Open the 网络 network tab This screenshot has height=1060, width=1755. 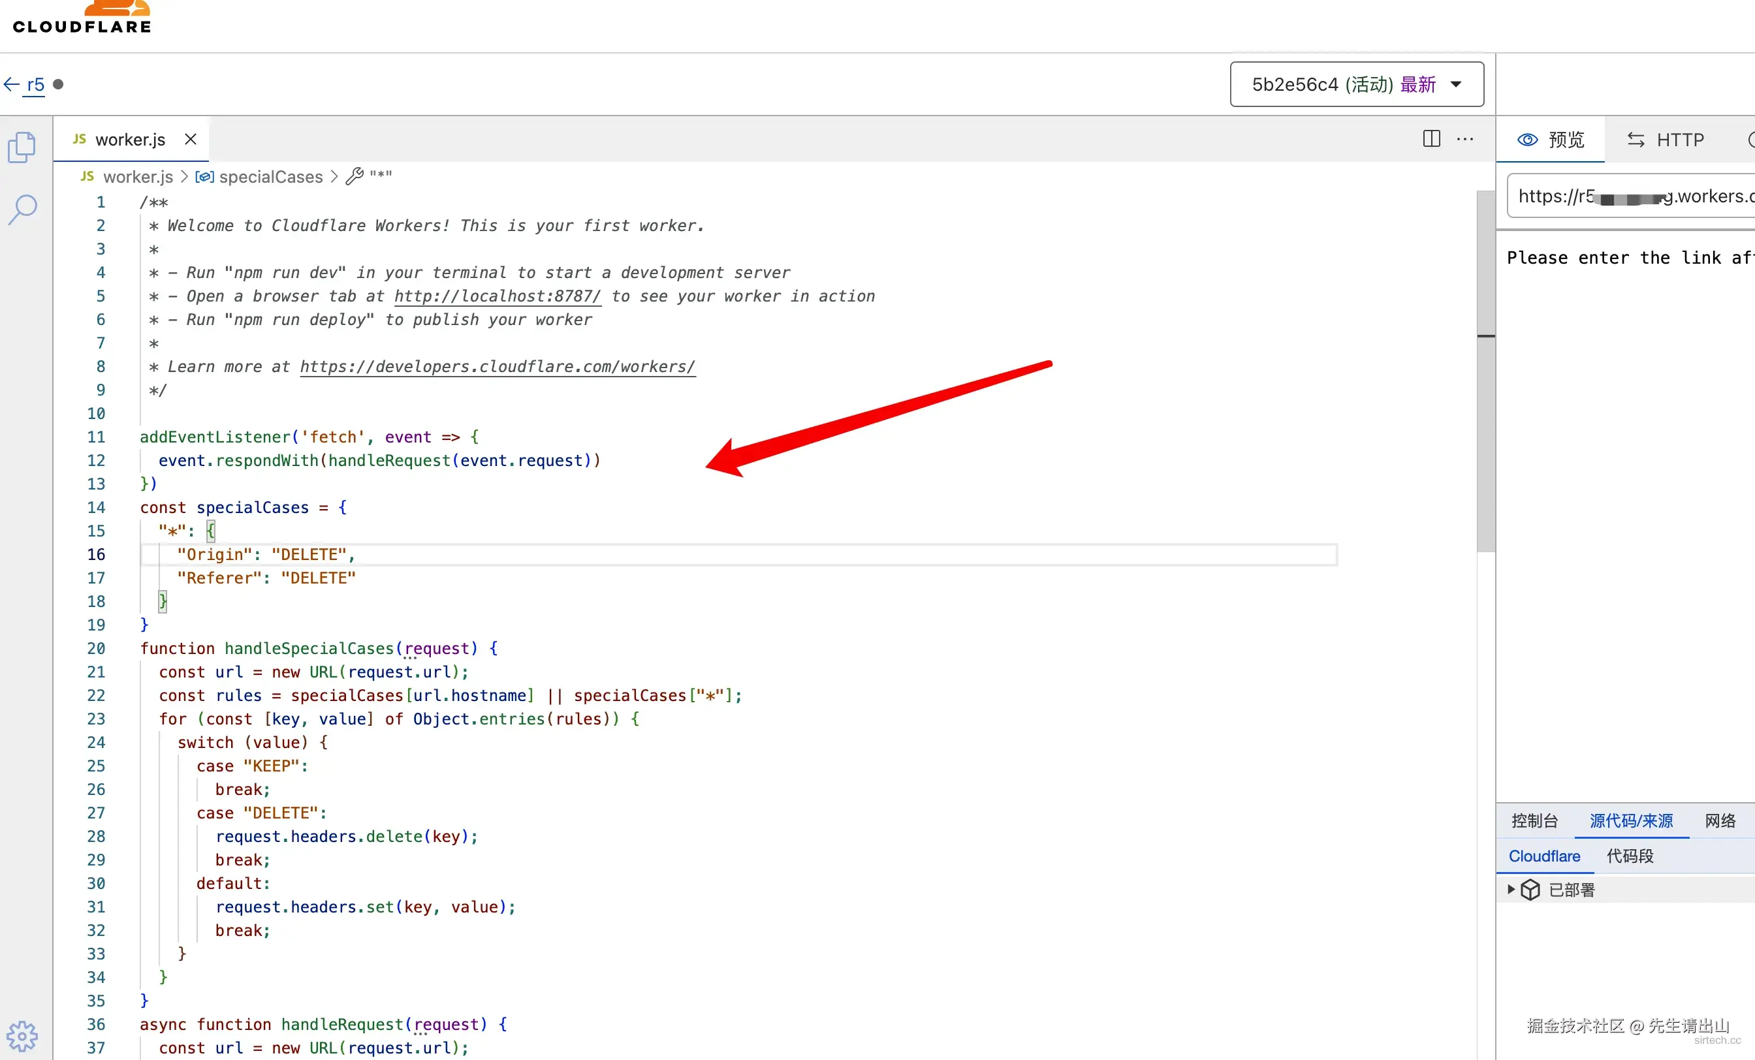(x=1720, y=821)
